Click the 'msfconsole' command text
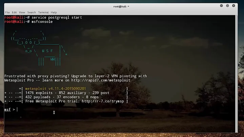The height and width of the screenshot is (137, 244). coord(42,22)
